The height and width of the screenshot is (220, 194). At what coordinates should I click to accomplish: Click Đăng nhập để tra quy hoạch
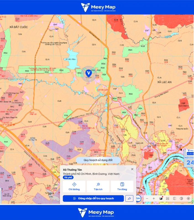click(x=93, y=198)
